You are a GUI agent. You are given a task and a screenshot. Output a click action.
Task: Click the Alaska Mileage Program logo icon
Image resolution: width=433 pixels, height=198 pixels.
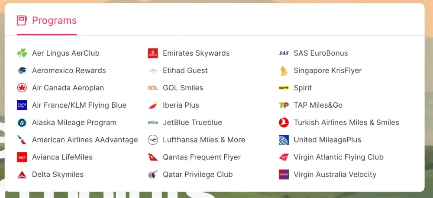22,122
